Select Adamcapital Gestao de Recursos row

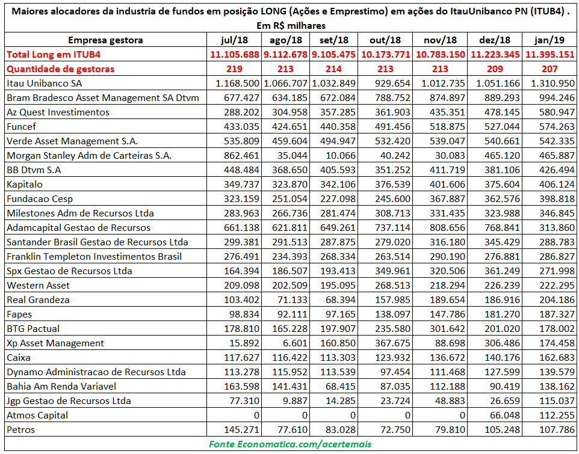(x=79, y=227)
